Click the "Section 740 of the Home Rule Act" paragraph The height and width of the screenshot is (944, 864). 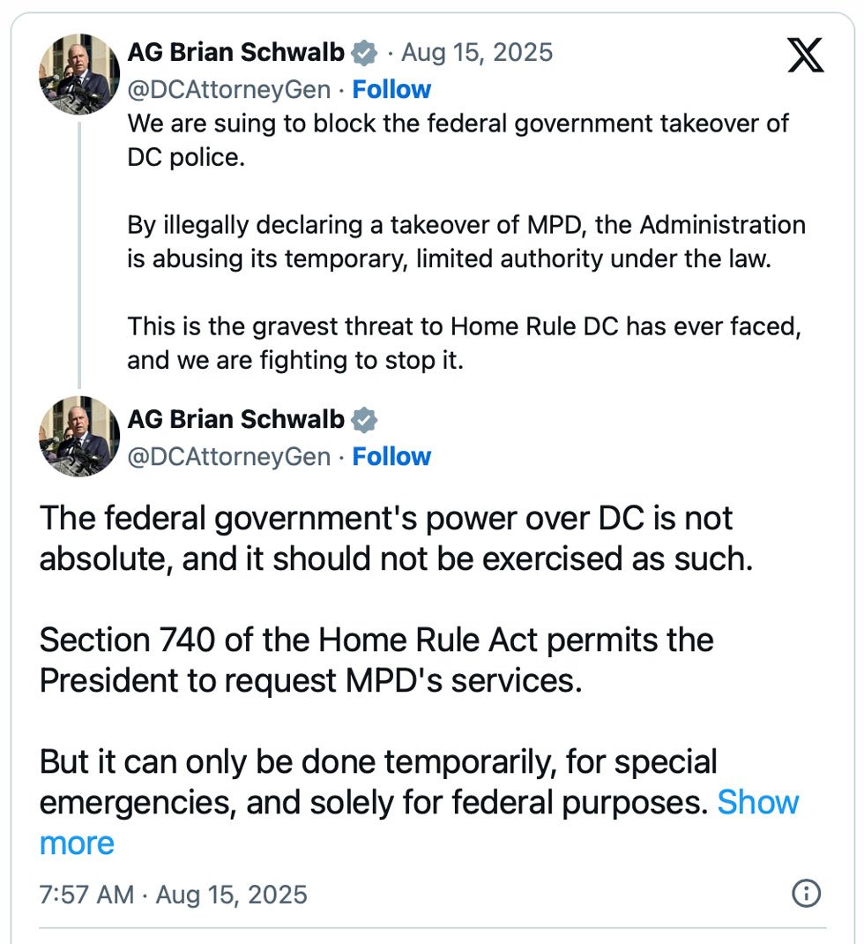376,660
